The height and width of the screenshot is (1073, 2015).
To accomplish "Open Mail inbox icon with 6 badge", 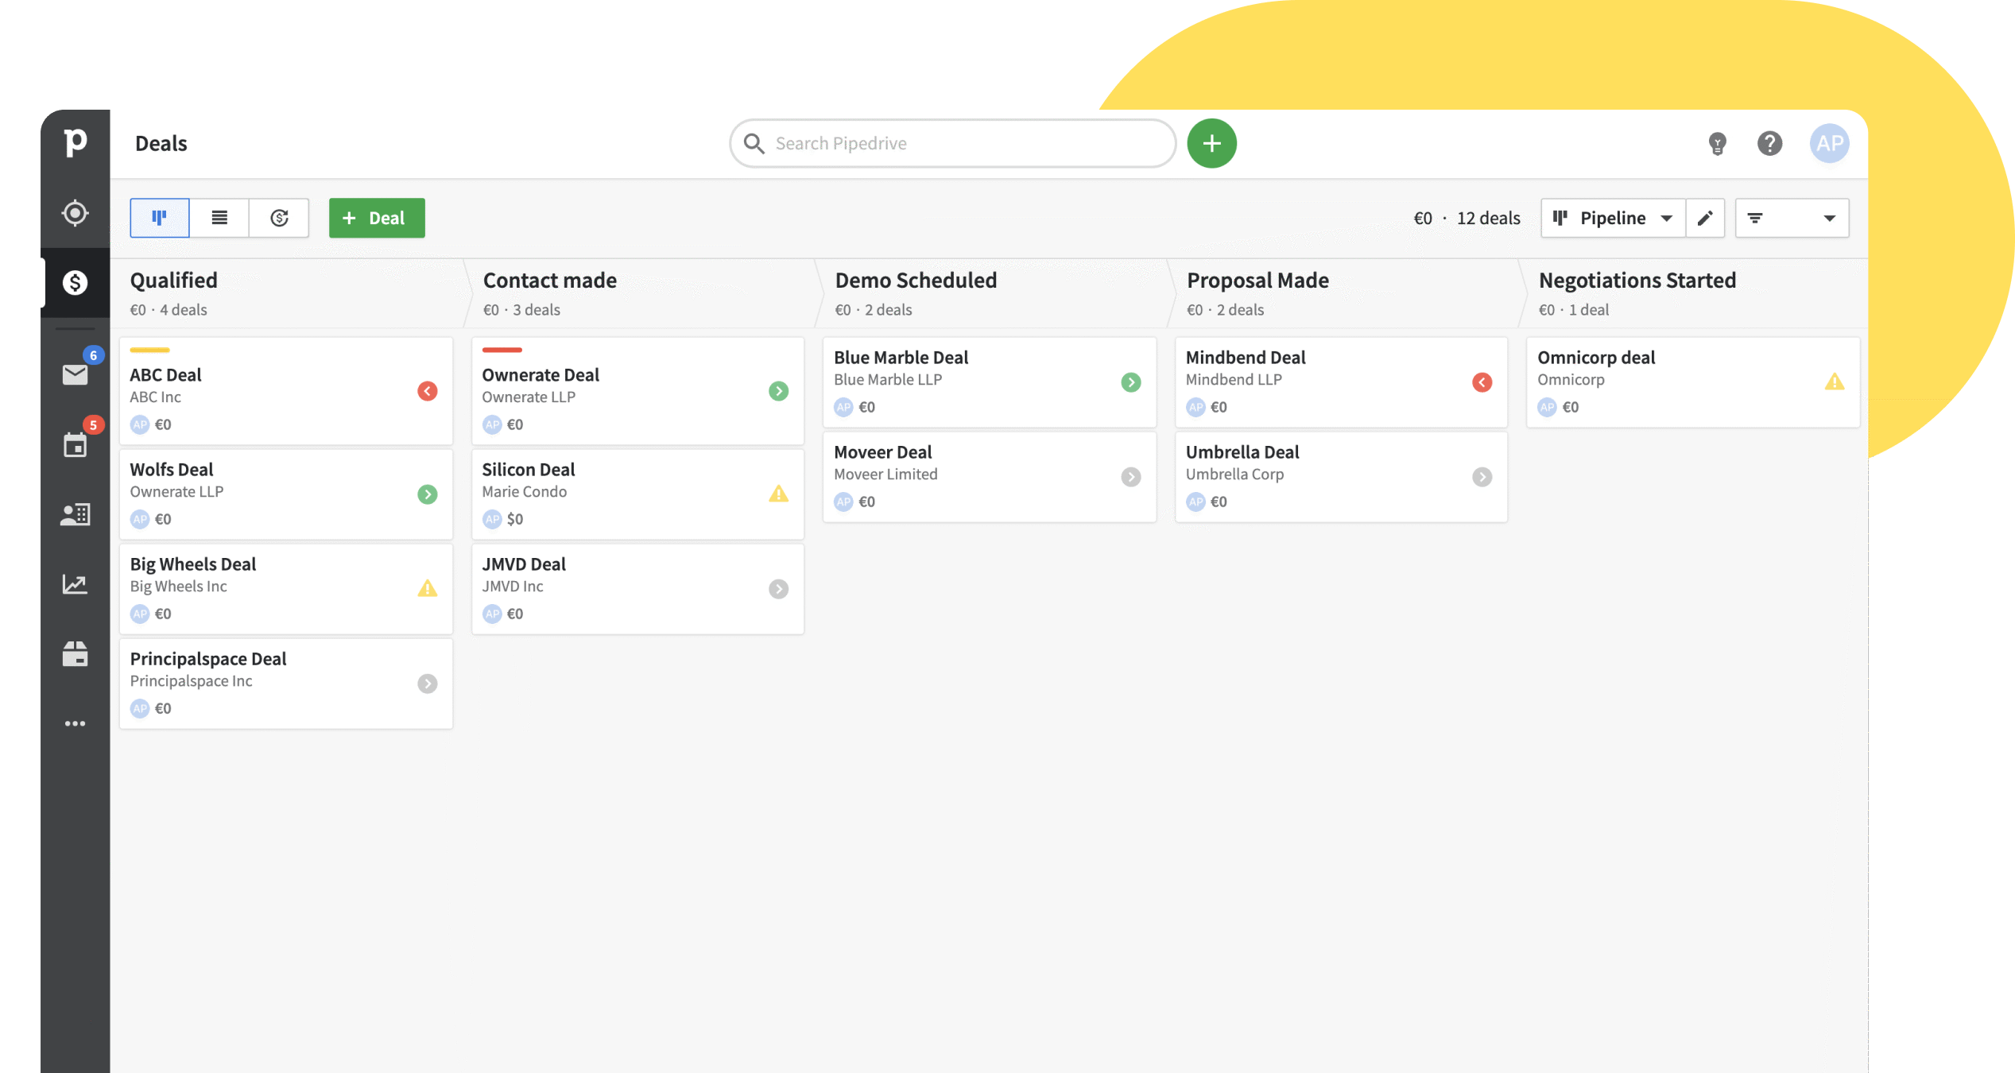I will point(76,374).
